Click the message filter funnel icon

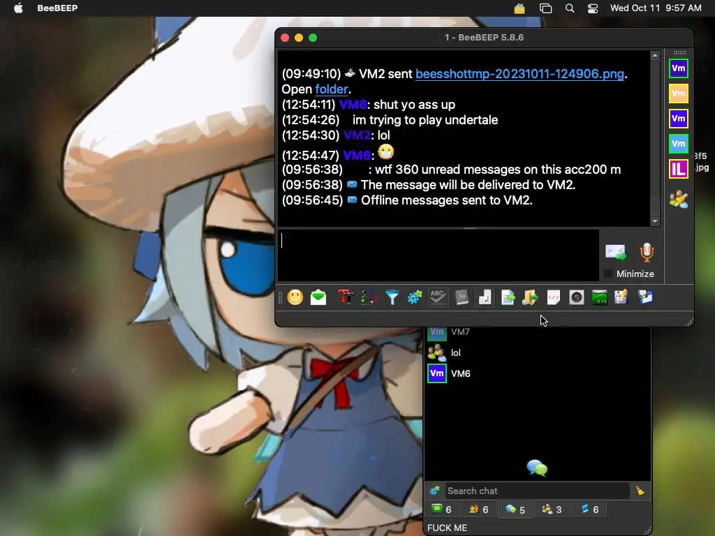point(392,297)
